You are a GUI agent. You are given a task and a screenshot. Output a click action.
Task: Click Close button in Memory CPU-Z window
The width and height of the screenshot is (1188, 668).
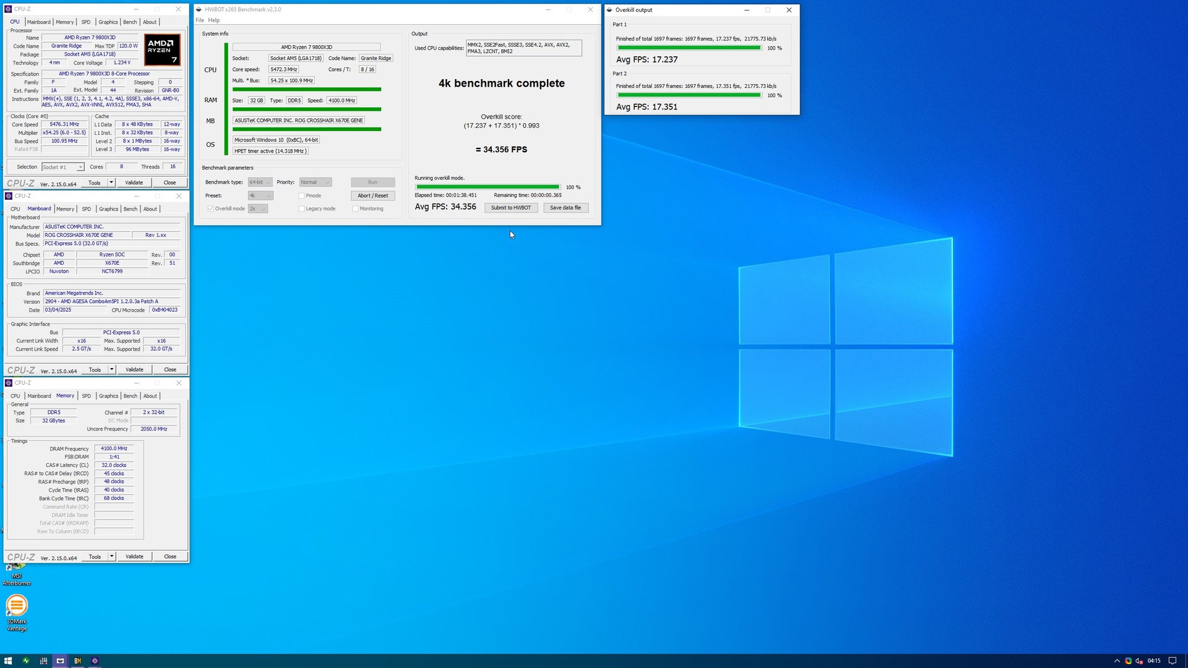point(170,557)
